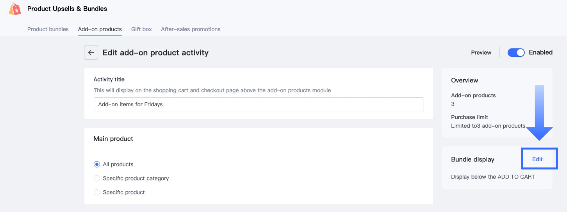Image resolution: width=567 pixels, height=212 pixels.
Task: Select the All products radio button
Action: click(x=97, y=164)
